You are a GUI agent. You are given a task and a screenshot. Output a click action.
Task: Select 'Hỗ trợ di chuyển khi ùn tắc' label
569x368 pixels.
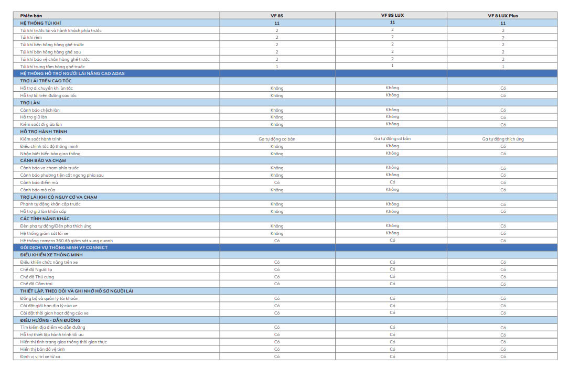tap(47, 88)
